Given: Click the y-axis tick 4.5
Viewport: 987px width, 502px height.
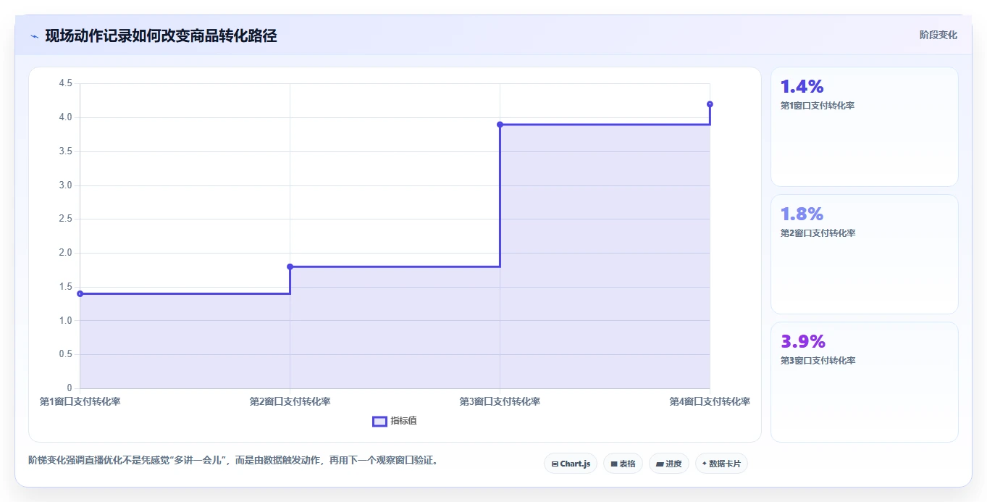Looking at the screenshot, I should [65, 83].
